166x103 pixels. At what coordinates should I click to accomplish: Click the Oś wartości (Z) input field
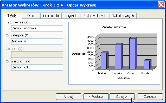(x=37, y=67)
